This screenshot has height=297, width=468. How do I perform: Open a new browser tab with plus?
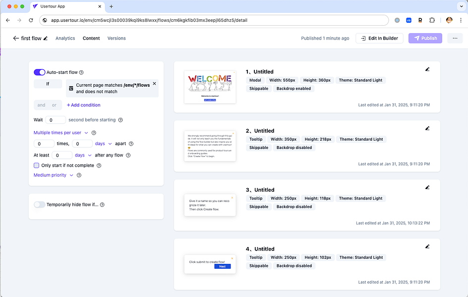click(x=111, y=6)
